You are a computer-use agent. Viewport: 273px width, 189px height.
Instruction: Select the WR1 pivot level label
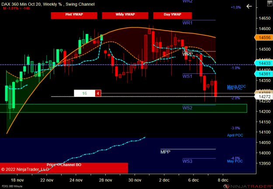(x=187, y=23)
